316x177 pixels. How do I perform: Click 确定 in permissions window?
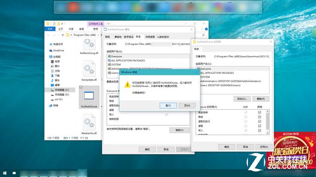tap(227, 147)
